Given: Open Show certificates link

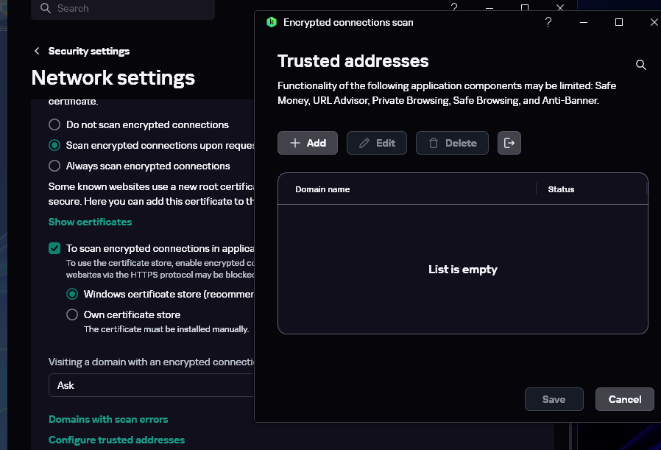Looking at the screenshot, I should (x=90, y=222).
